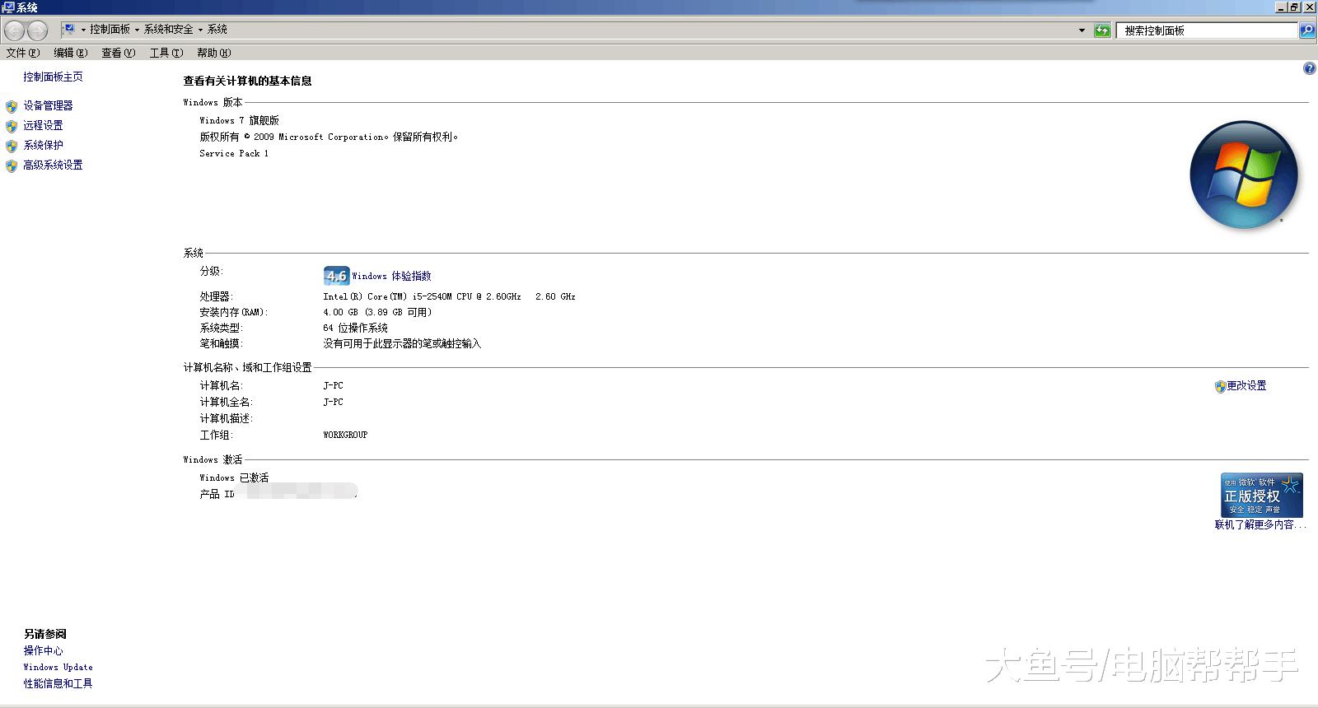Select the 系统 breadcrumb in address bar

(x=217, y=30)
